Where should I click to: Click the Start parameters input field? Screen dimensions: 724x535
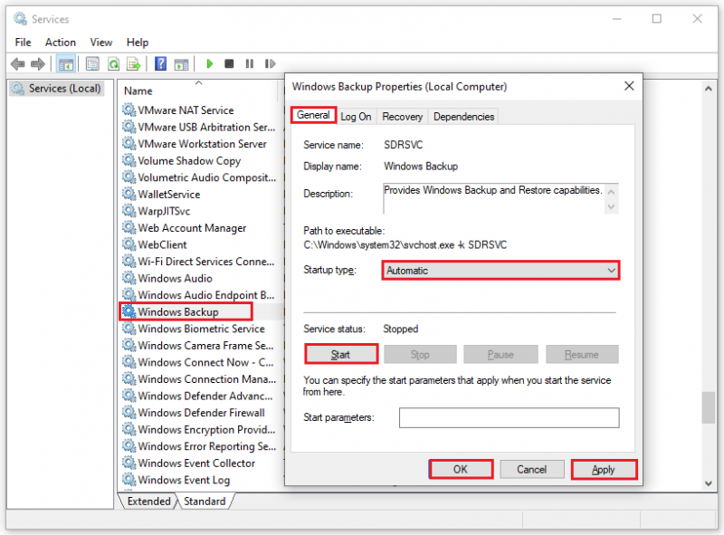pos(509,417)
